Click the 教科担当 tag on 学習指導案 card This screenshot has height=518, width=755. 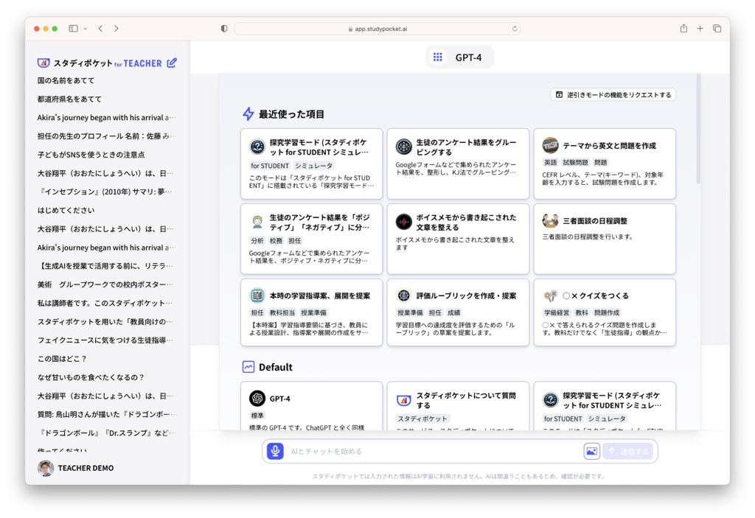click(282, 312)
